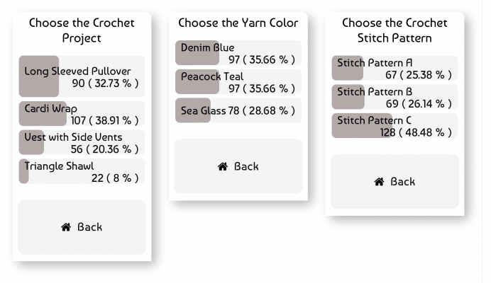Pick the Triangle Shawl option

click(x=82, y=171)
